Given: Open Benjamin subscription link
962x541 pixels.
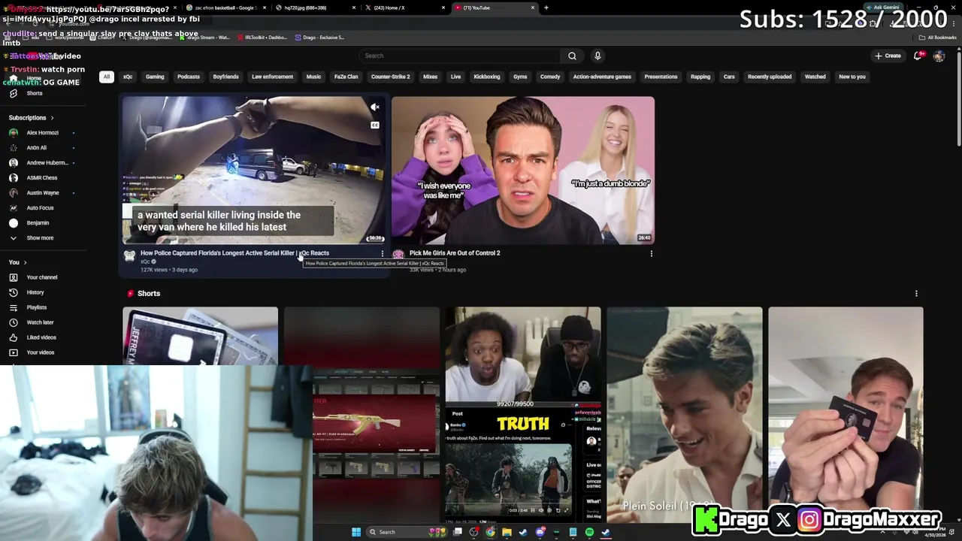Looking at the screenshot, I should (38, 223).
